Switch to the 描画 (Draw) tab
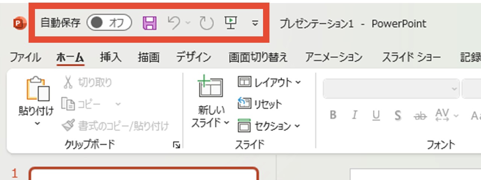 pos(149,57)
